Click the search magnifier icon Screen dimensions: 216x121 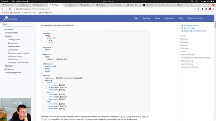189,18
